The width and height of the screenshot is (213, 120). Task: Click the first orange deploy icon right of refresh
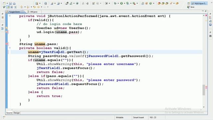(x=159, y=3)
